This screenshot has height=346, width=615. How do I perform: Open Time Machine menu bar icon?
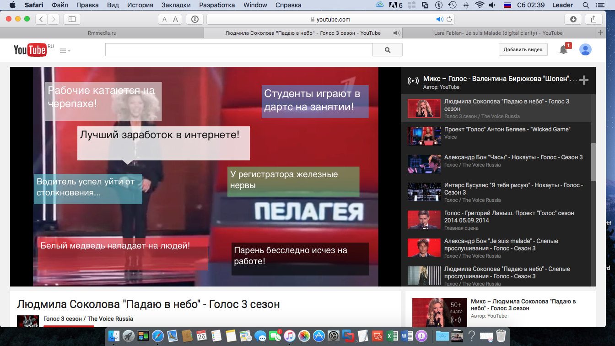[x=452, y=5]
